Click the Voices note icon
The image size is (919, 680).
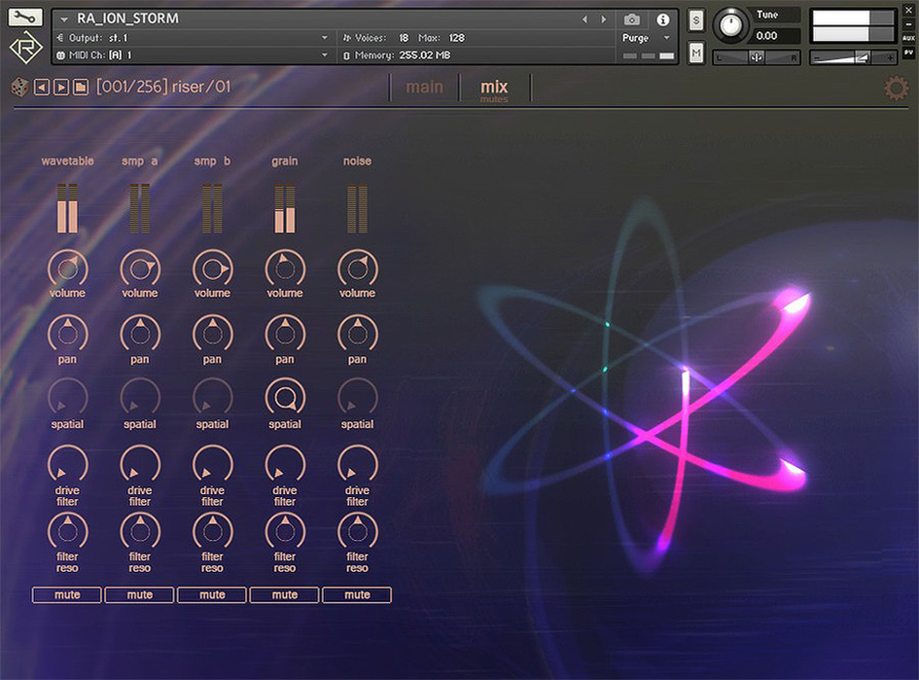346,38
